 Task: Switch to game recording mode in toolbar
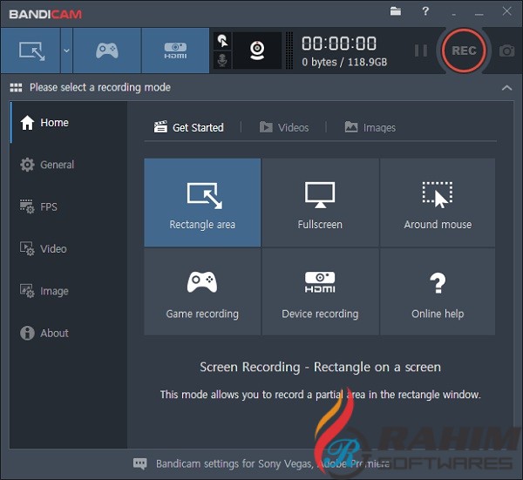click(x=106, y=51)
